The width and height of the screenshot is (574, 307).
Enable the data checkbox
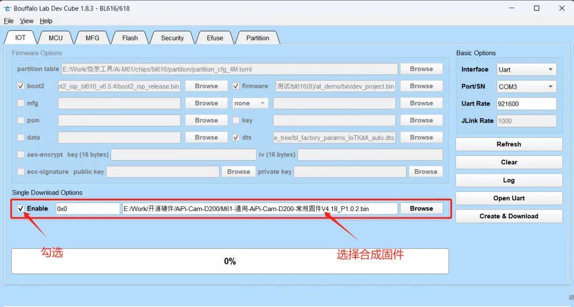click(21, 138)
